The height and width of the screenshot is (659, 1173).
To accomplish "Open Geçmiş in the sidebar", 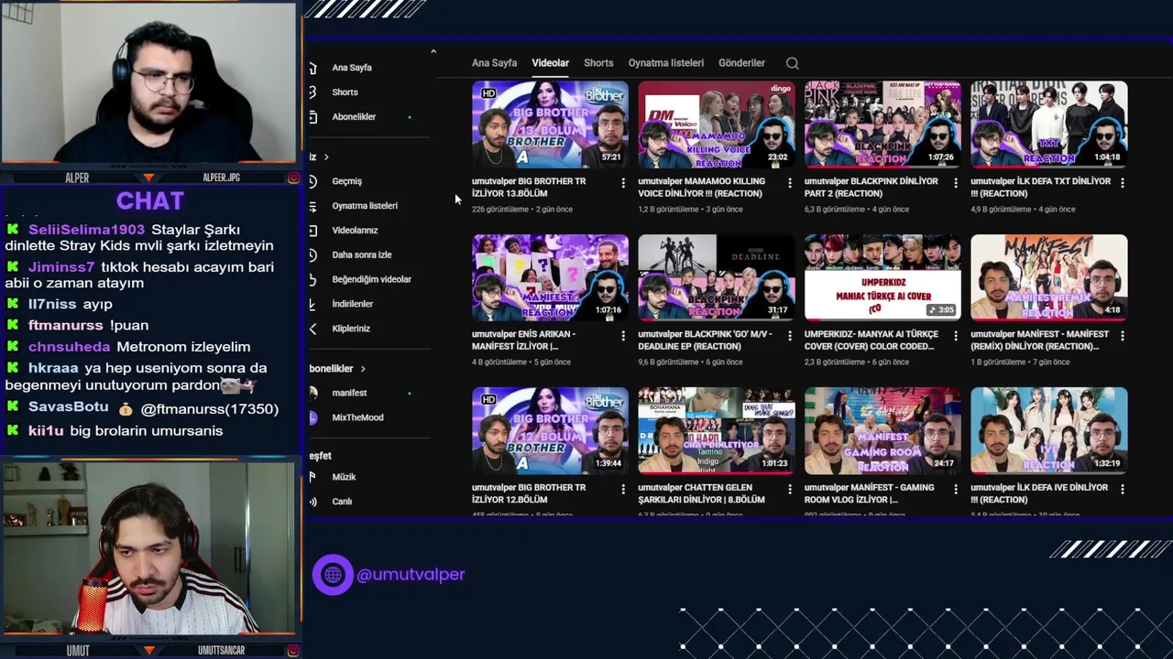I will pyautogui.click(x=346, y=181).
